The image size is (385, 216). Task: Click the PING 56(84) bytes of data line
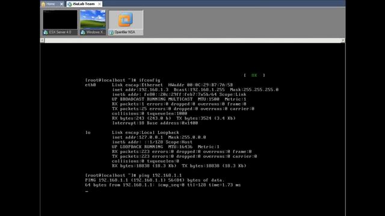(x=155, y=180)
